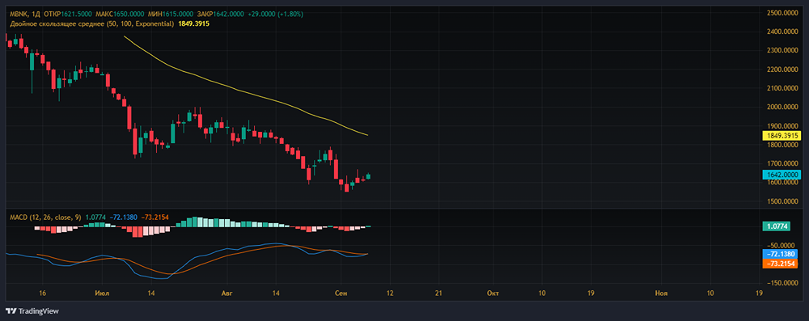Select the MACD (12, 26, close, 9) legend
This screenshot has height=321, width=809.
[45, 218]
